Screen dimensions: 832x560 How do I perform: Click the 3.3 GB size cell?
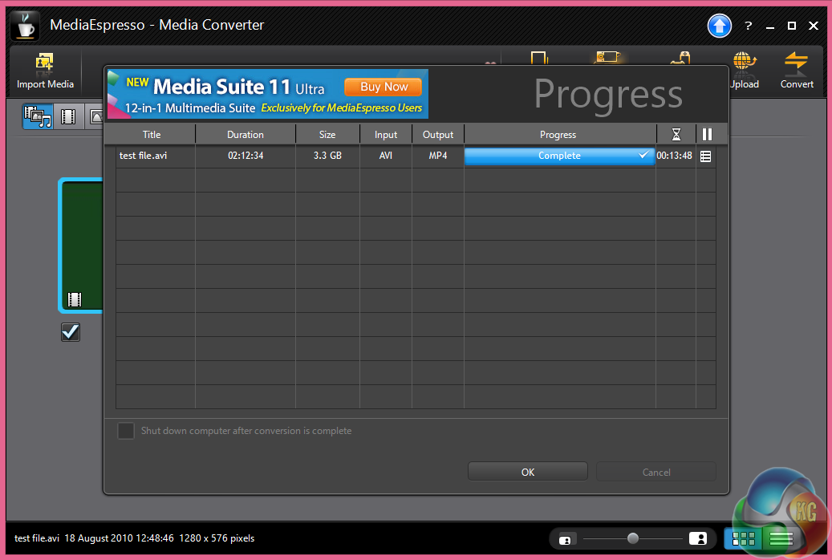point(327,156)
